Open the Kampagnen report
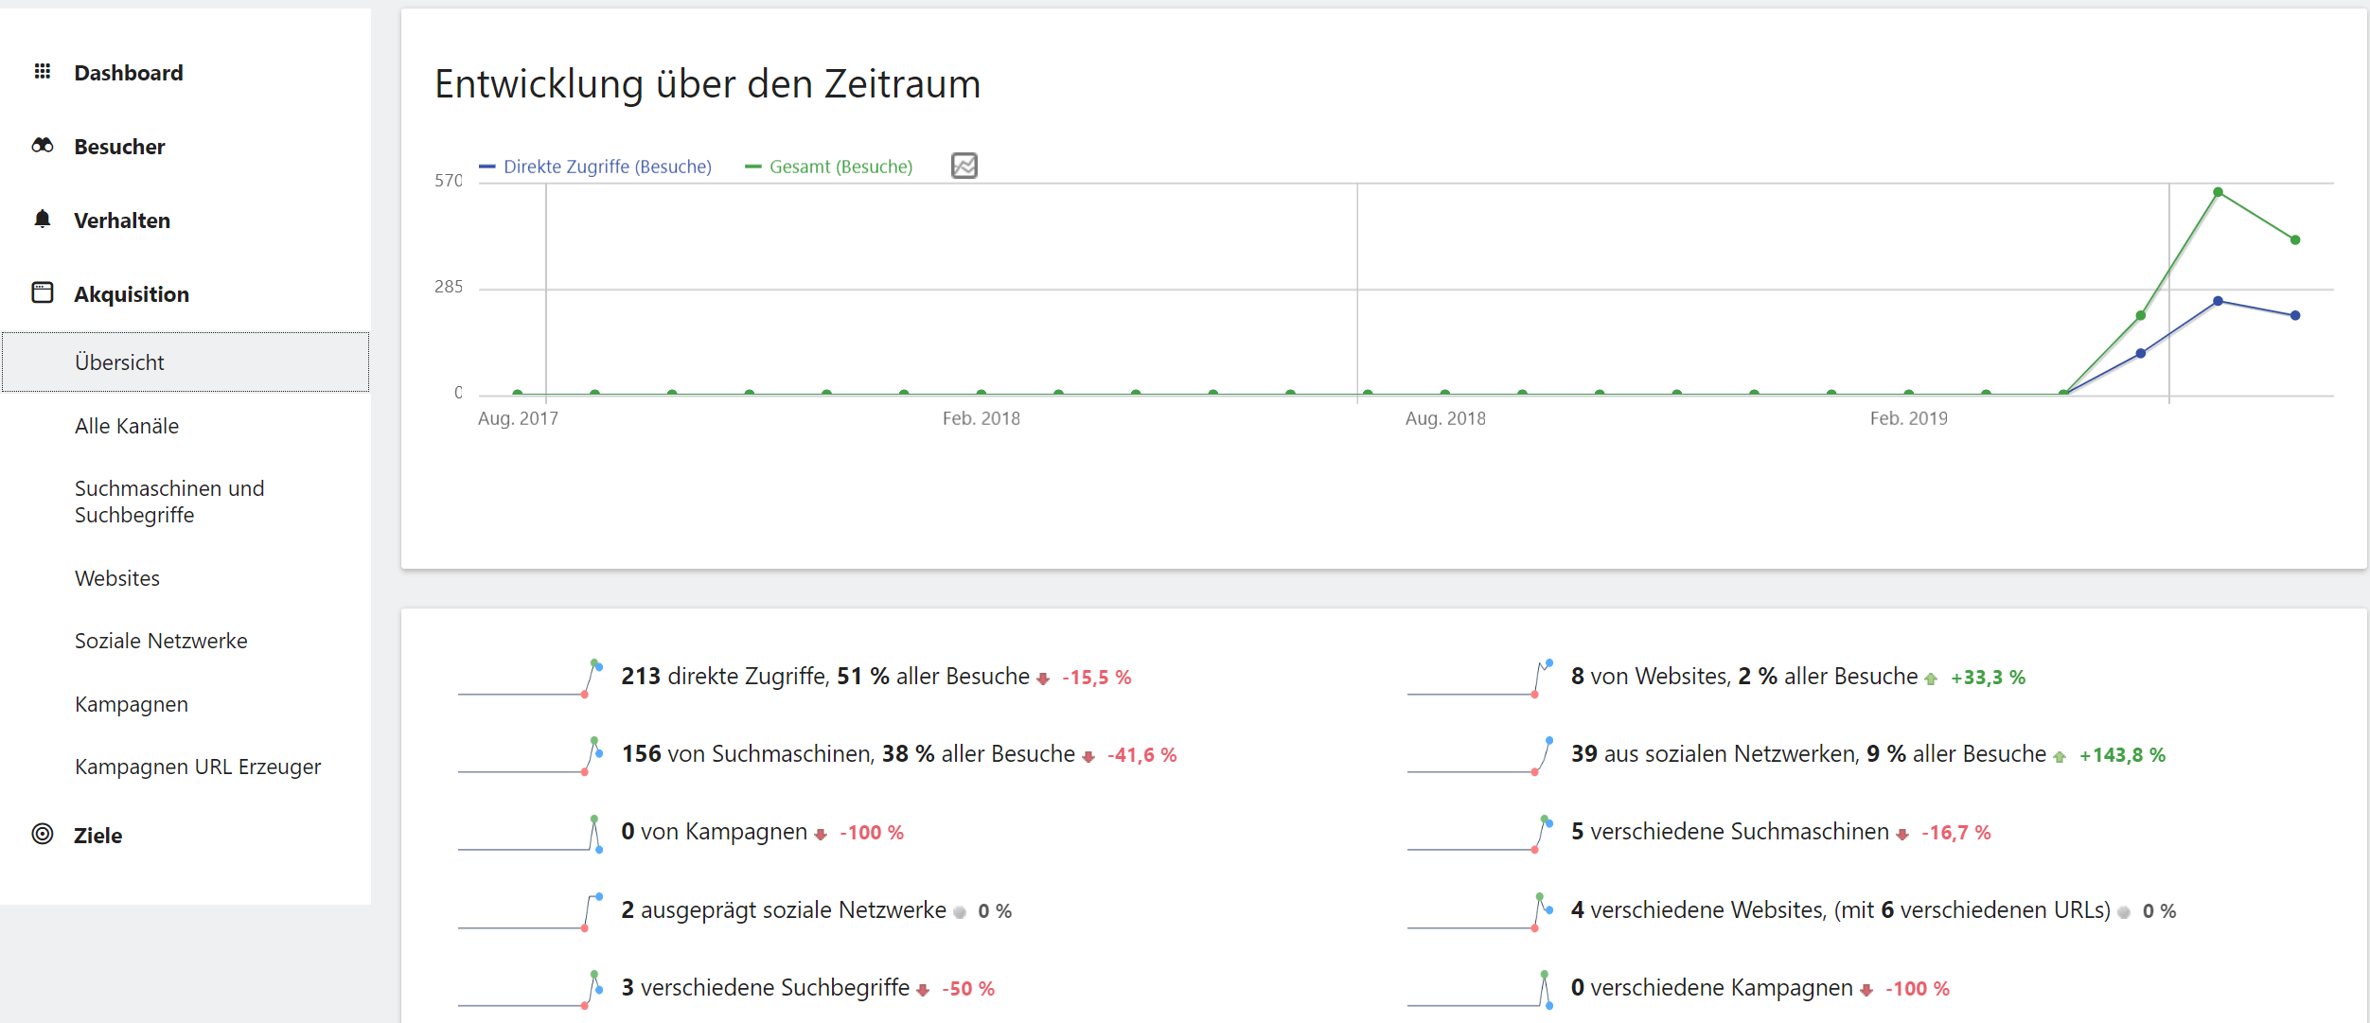This screenshot has width=2370, height=1023. pos(132,704)
